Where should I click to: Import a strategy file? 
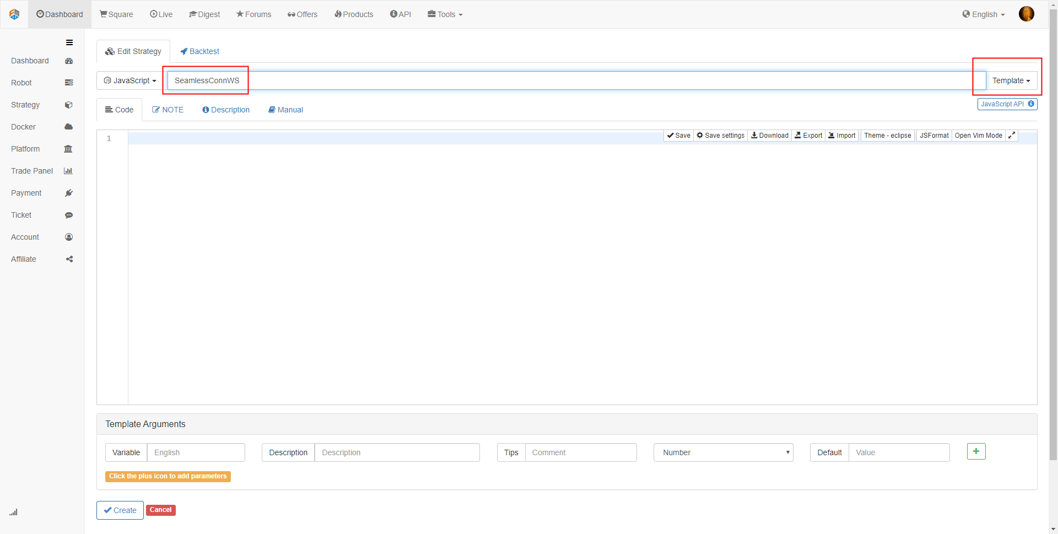[x=842, y=136]
